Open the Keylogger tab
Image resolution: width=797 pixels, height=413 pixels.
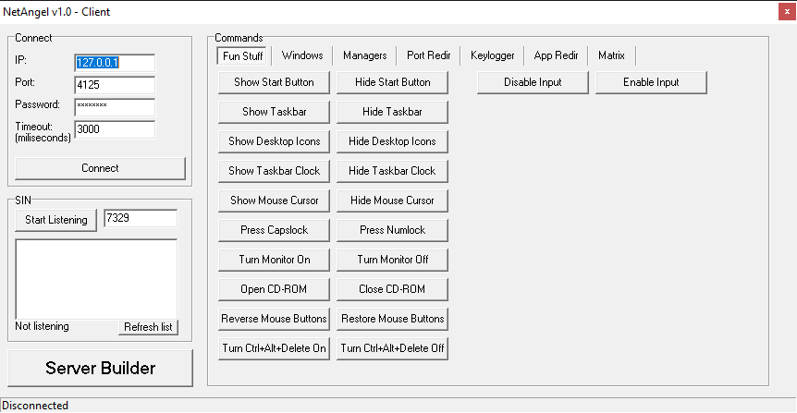point(492,55)
